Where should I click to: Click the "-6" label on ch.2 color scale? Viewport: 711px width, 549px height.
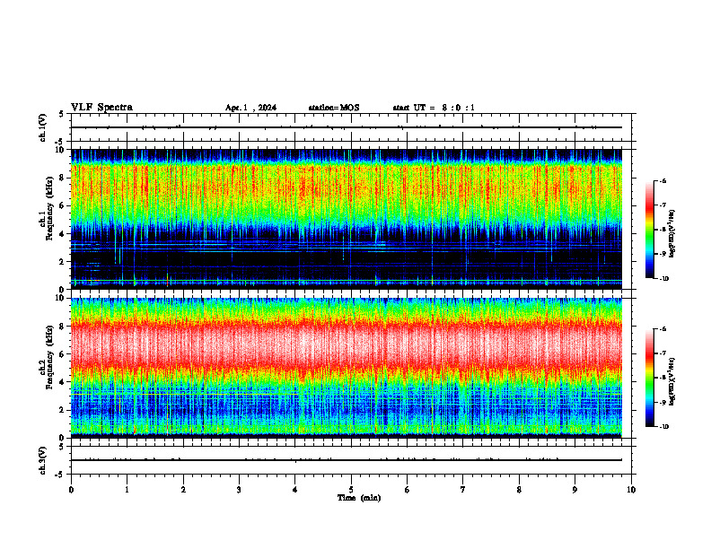(x=663, y=329)
